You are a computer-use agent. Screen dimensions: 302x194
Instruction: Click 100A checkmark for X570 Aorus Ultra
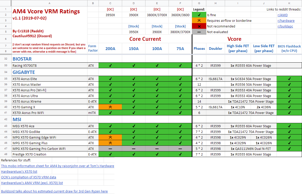pos(157,96)
